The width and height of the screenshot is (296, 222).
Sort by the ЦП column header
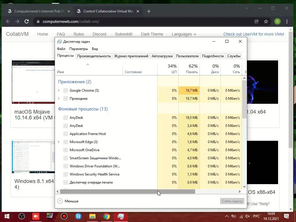pos(168,69)
